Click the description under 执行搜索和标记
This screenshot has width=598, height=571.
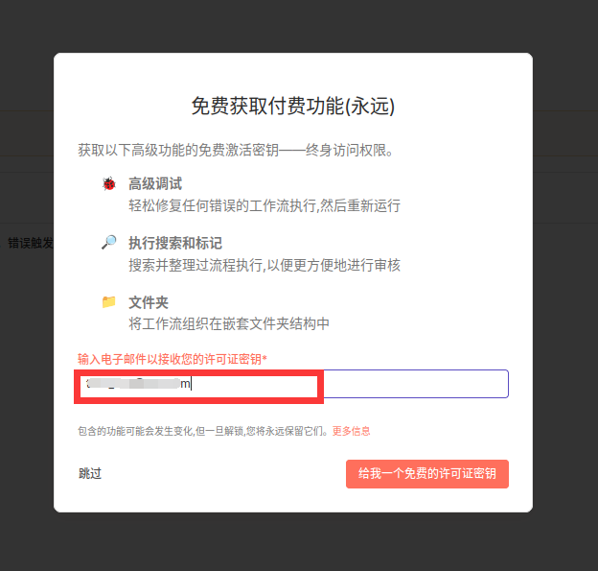coord(264,265)
